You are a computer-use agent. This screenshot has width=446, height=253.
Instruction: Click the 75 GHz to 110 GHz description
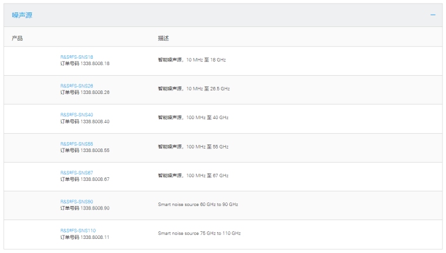[199, 233]
